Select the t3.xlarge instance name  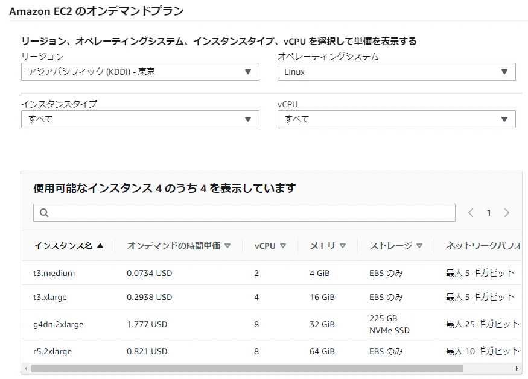click(50, 297)
